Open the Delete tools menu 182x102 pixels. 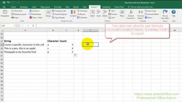105,14
